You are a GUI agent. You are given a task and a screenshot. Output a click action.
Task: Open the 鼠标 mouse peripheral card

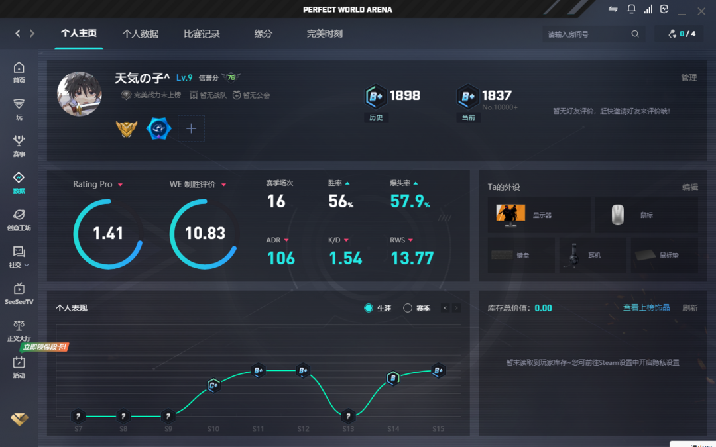646,215
